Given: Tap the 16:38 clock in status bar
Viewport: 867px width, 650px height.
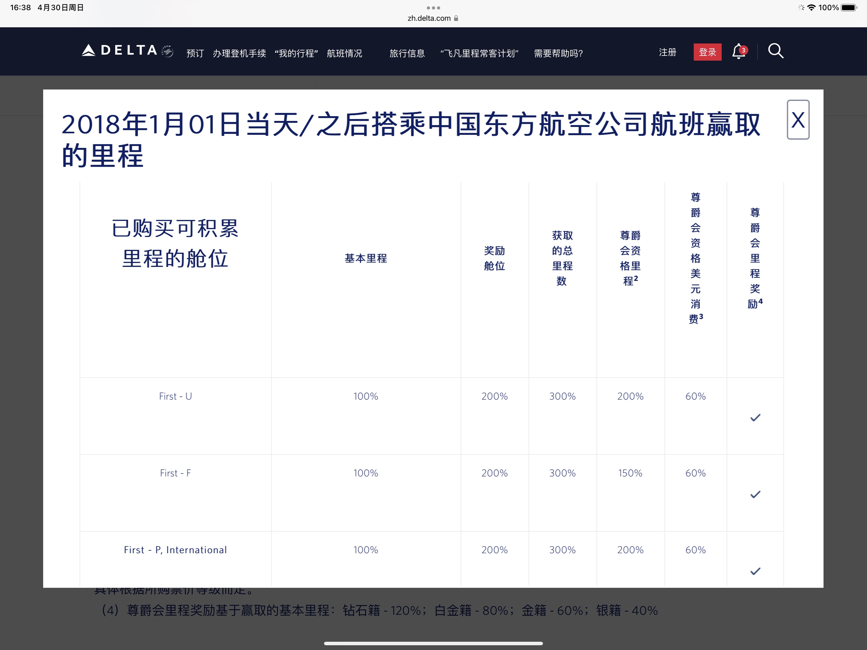Looking at the screenshot, I should pyautogui.click(x=20, y=7).
